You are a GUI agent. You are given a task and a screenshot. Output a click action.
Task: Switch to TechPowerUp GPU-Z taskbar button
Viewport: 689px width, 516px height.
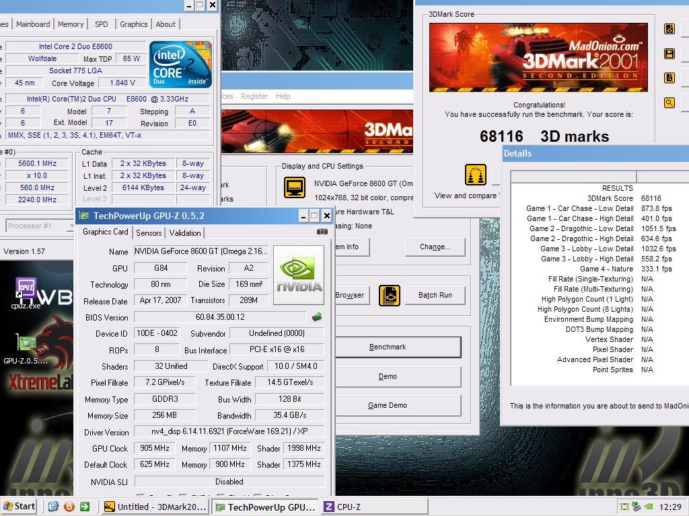(x=265, y=507)
